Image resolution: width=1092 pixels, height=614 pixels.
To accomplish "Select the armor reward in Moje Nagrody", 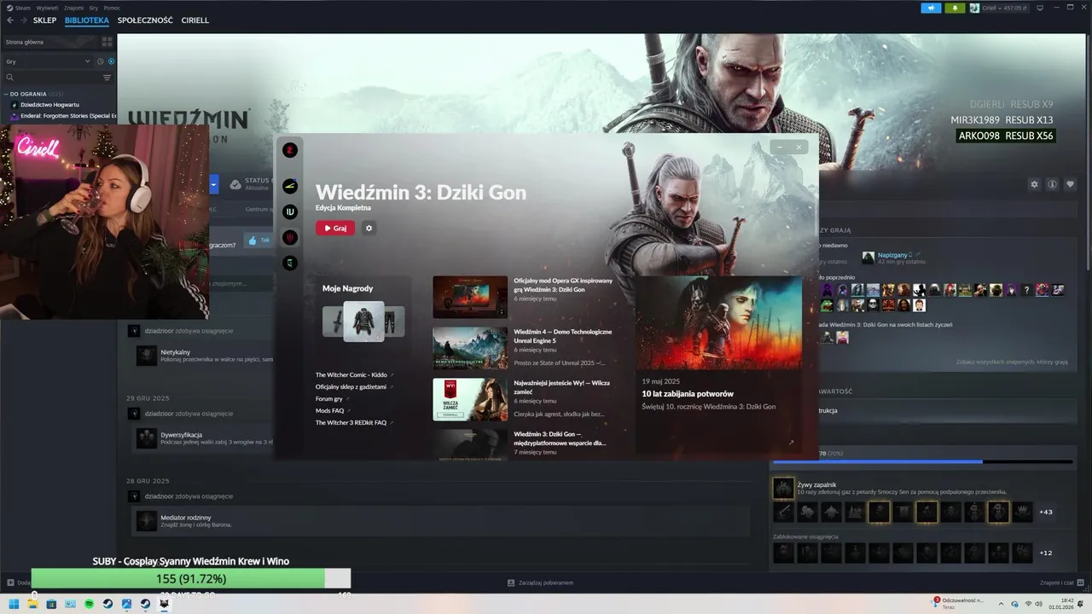I will pos(363,321).
